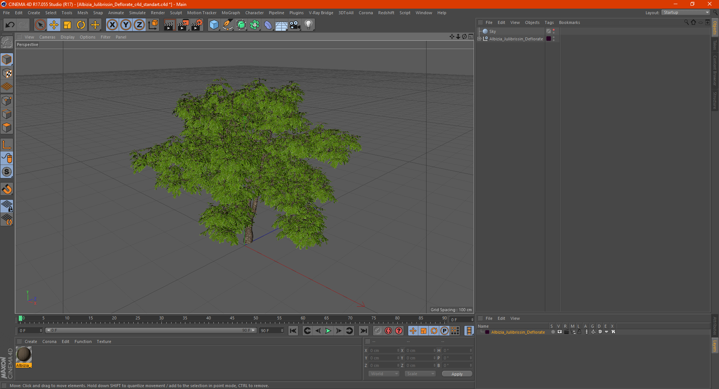Open viewport Cameras menu
This screenshot has width=719, height=389.
click(x=47, y=37)
